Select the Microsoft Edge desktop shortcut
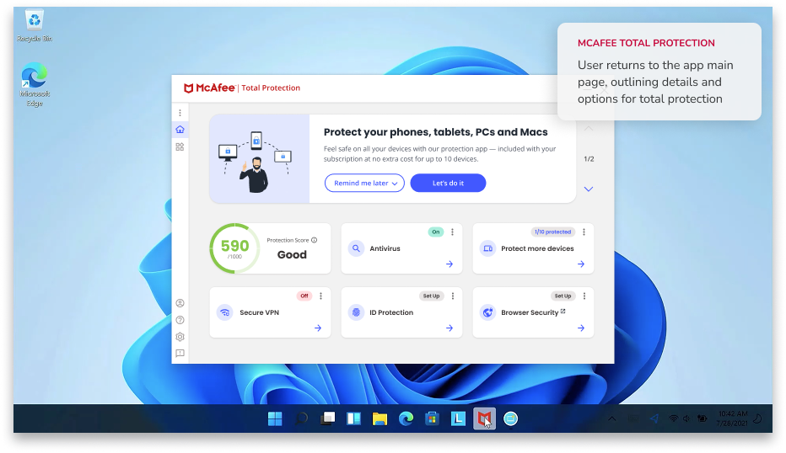786x453 pixels. [34, 84]
